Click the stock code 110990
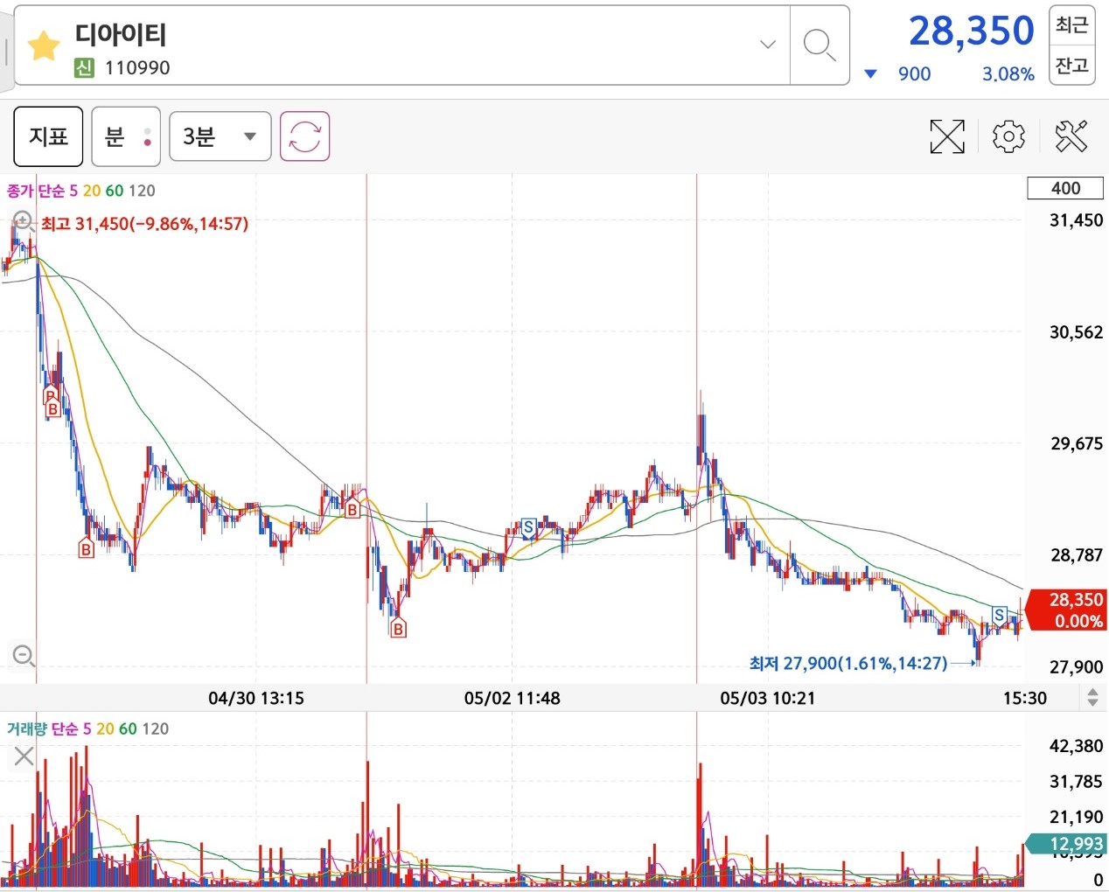 (137, 68)
